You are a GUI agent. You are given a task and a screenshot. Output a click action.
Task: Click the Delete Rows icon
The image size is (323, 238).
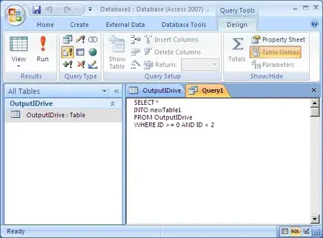pos(136,52)
